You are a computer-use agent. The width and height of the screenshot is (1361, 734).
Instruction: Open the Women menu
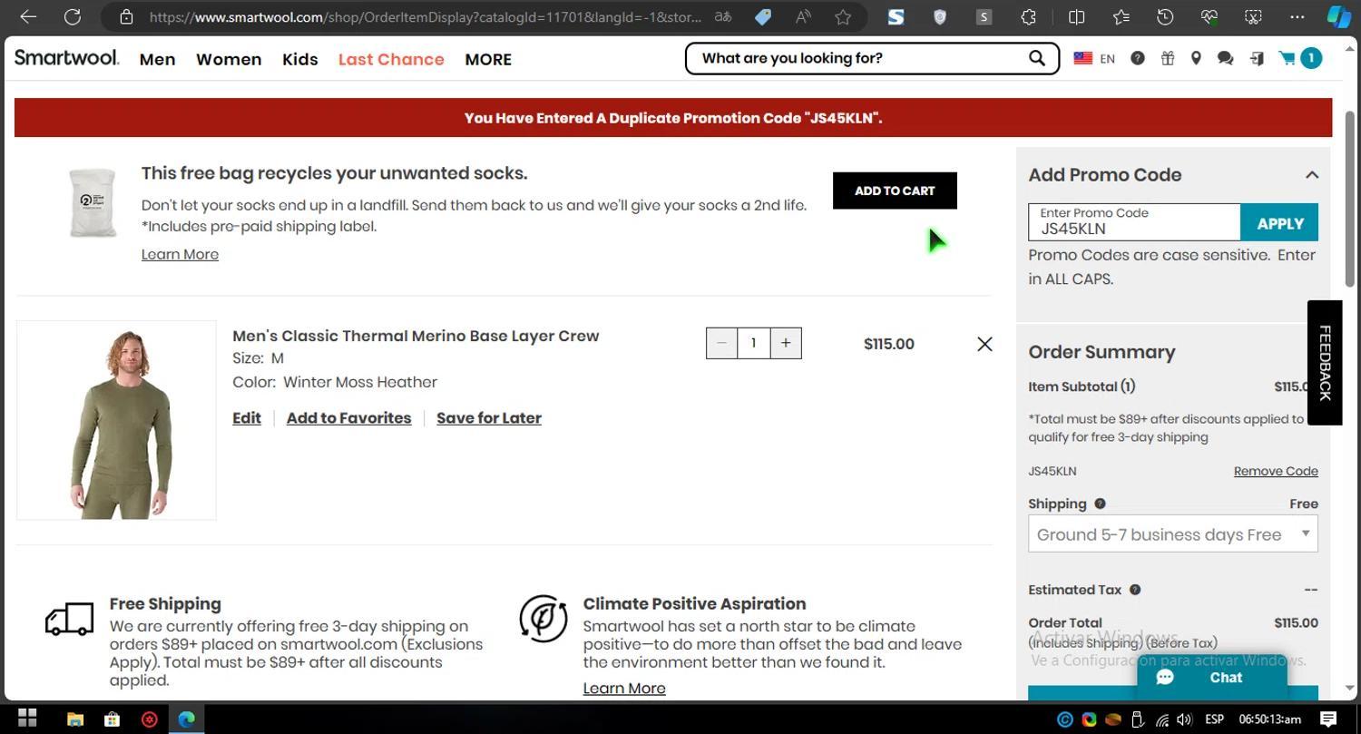pyautogui.click(x=229, y=59)
